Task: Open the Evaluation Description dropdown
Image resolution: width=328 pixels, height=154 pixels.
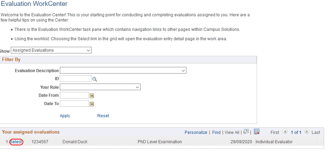Action: [123, 70]
